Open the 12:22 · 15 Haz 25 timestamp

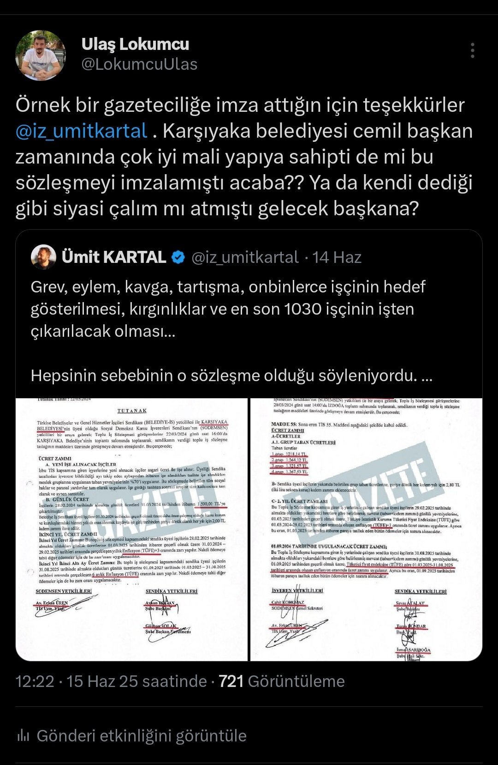click(111, 681)
